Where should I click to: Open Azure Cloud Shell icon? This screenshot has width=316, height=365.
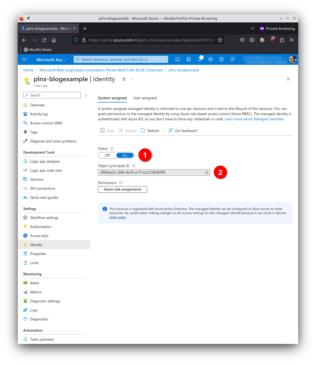point(178,59)
